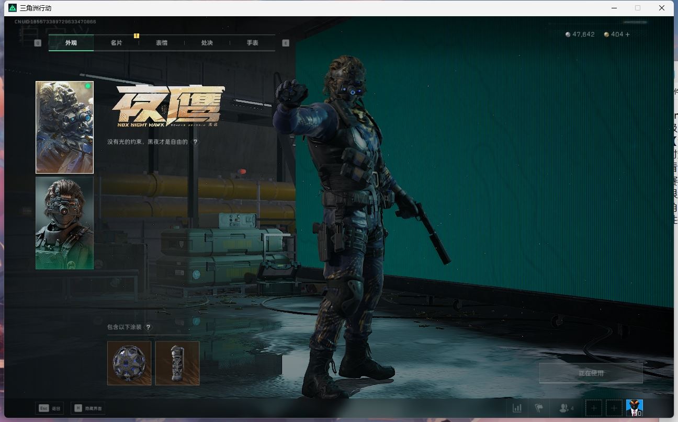Open help icon next to 包含以下涂装
Viewport: 678px width, 422px height.
[148, 327]
